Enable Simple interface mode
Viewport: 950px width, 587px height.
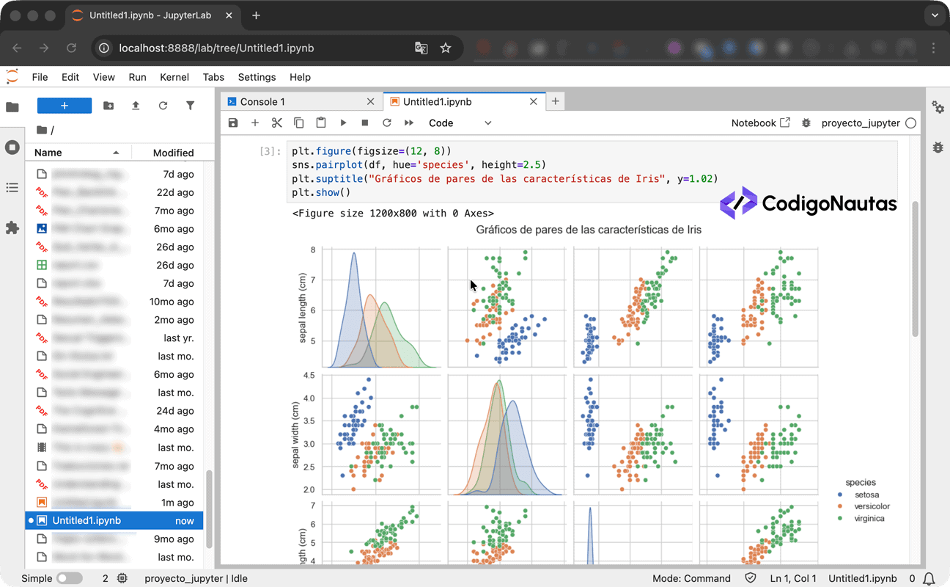[70, 578]
